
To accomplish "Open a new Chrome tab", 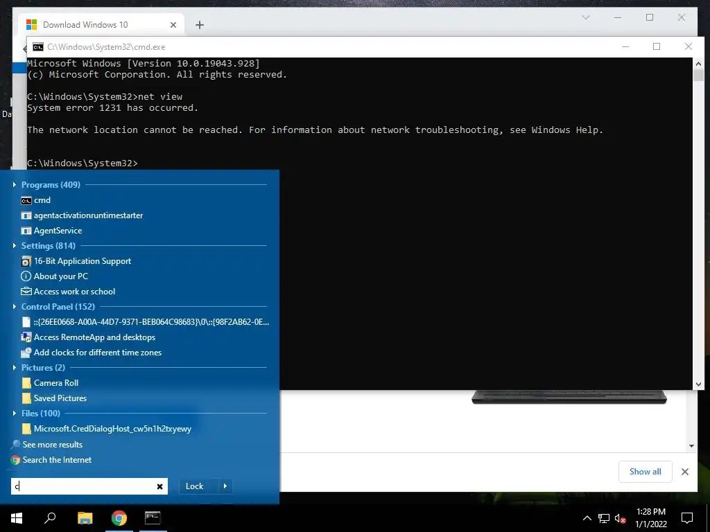I will click(x=200, y=25).
